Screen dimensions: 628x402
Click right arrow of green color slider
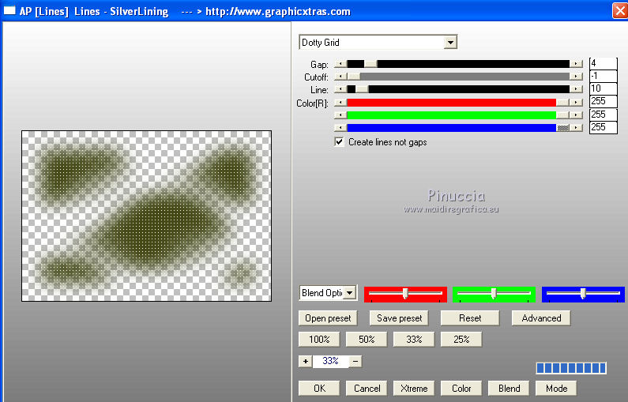(576, 115)
